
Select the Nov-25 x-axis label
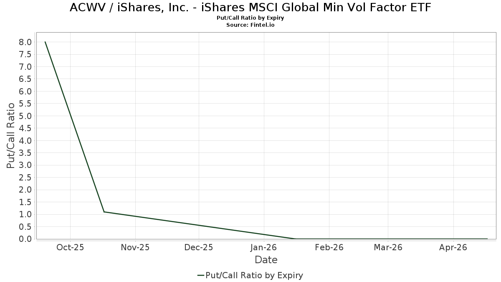(135, 247)
